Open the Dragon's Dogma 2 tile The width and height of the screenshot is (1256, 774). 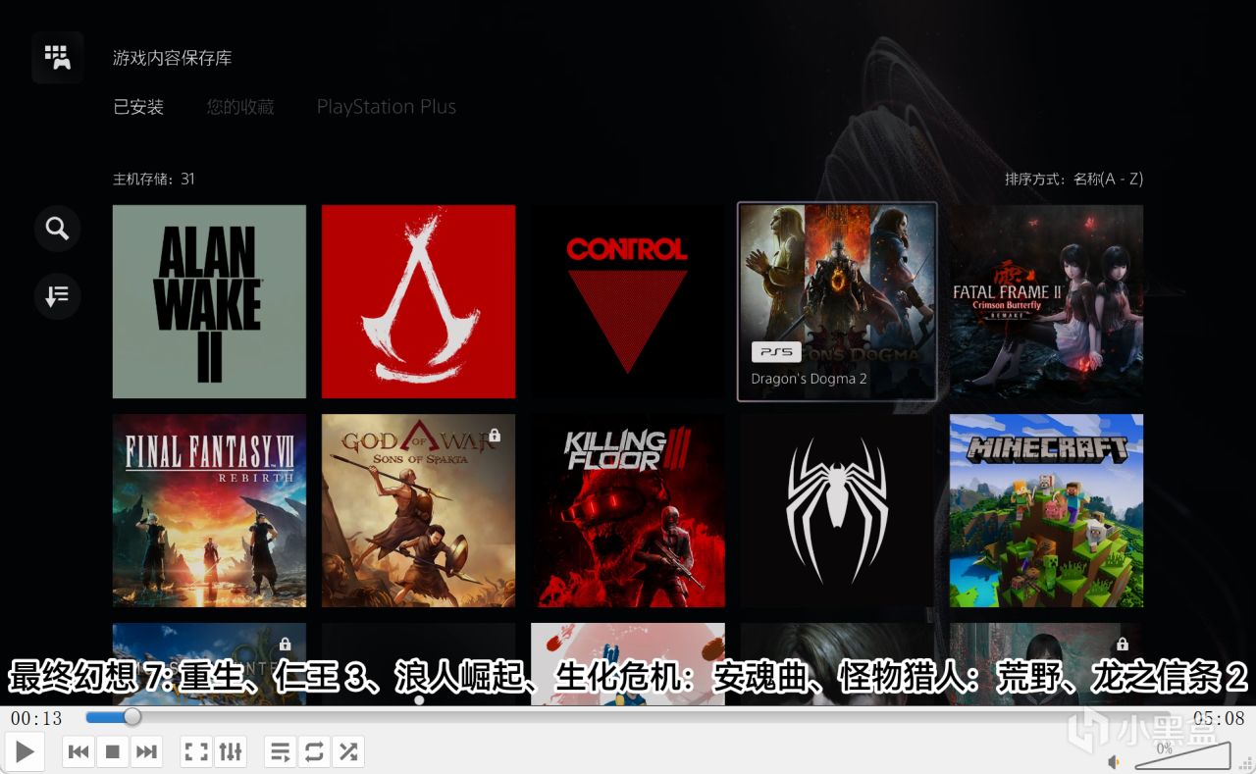pyautogui.click(x=837, y=301)
